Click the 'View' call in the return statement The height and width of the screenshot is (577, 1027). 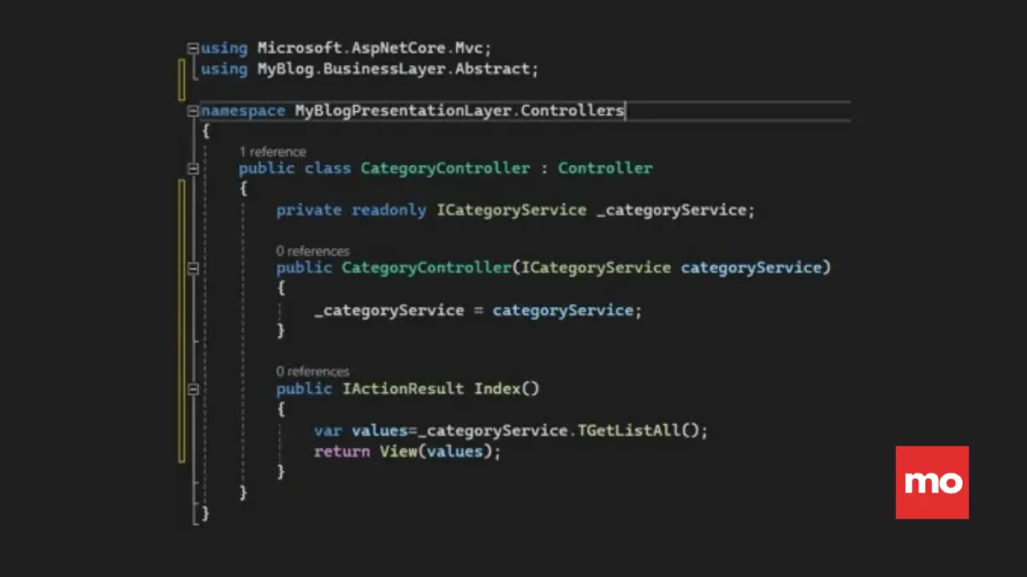(x=398, y=451)
